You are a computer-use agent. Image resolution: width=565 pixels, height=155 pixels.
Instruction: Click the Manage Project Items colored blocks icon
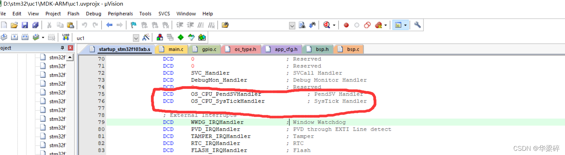click(x=160, y=37)
